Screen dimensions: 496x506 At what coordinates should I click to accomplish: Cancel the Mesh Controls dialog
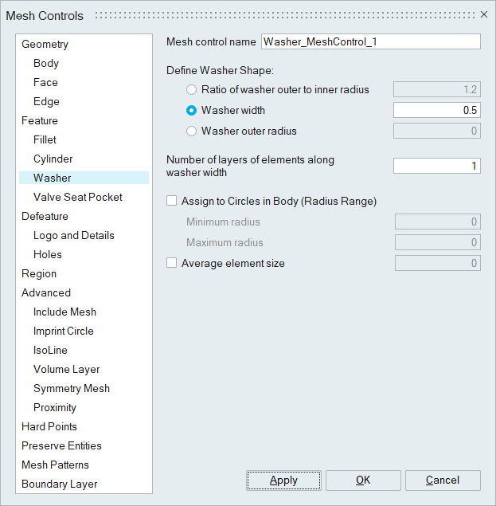pyautogui.click(x=442, y=481)
